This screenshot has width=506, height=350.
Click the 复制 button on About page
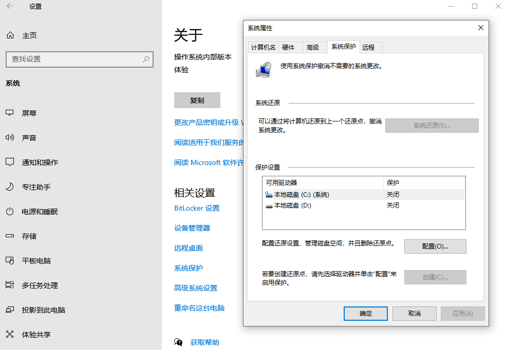[x=197, y=100]
